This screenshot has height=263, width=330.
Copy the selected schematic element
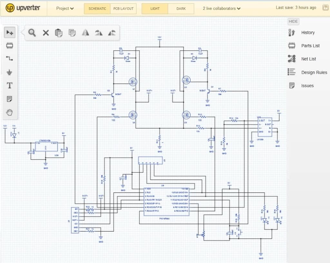pyautogui.click(x=59, y=33)
